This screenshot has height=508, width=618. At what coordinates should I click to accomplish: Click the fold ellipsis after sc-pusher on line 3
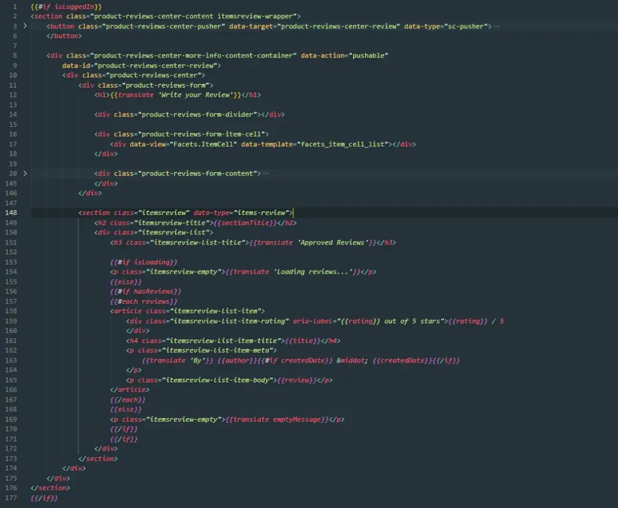(x=497, y=27)
